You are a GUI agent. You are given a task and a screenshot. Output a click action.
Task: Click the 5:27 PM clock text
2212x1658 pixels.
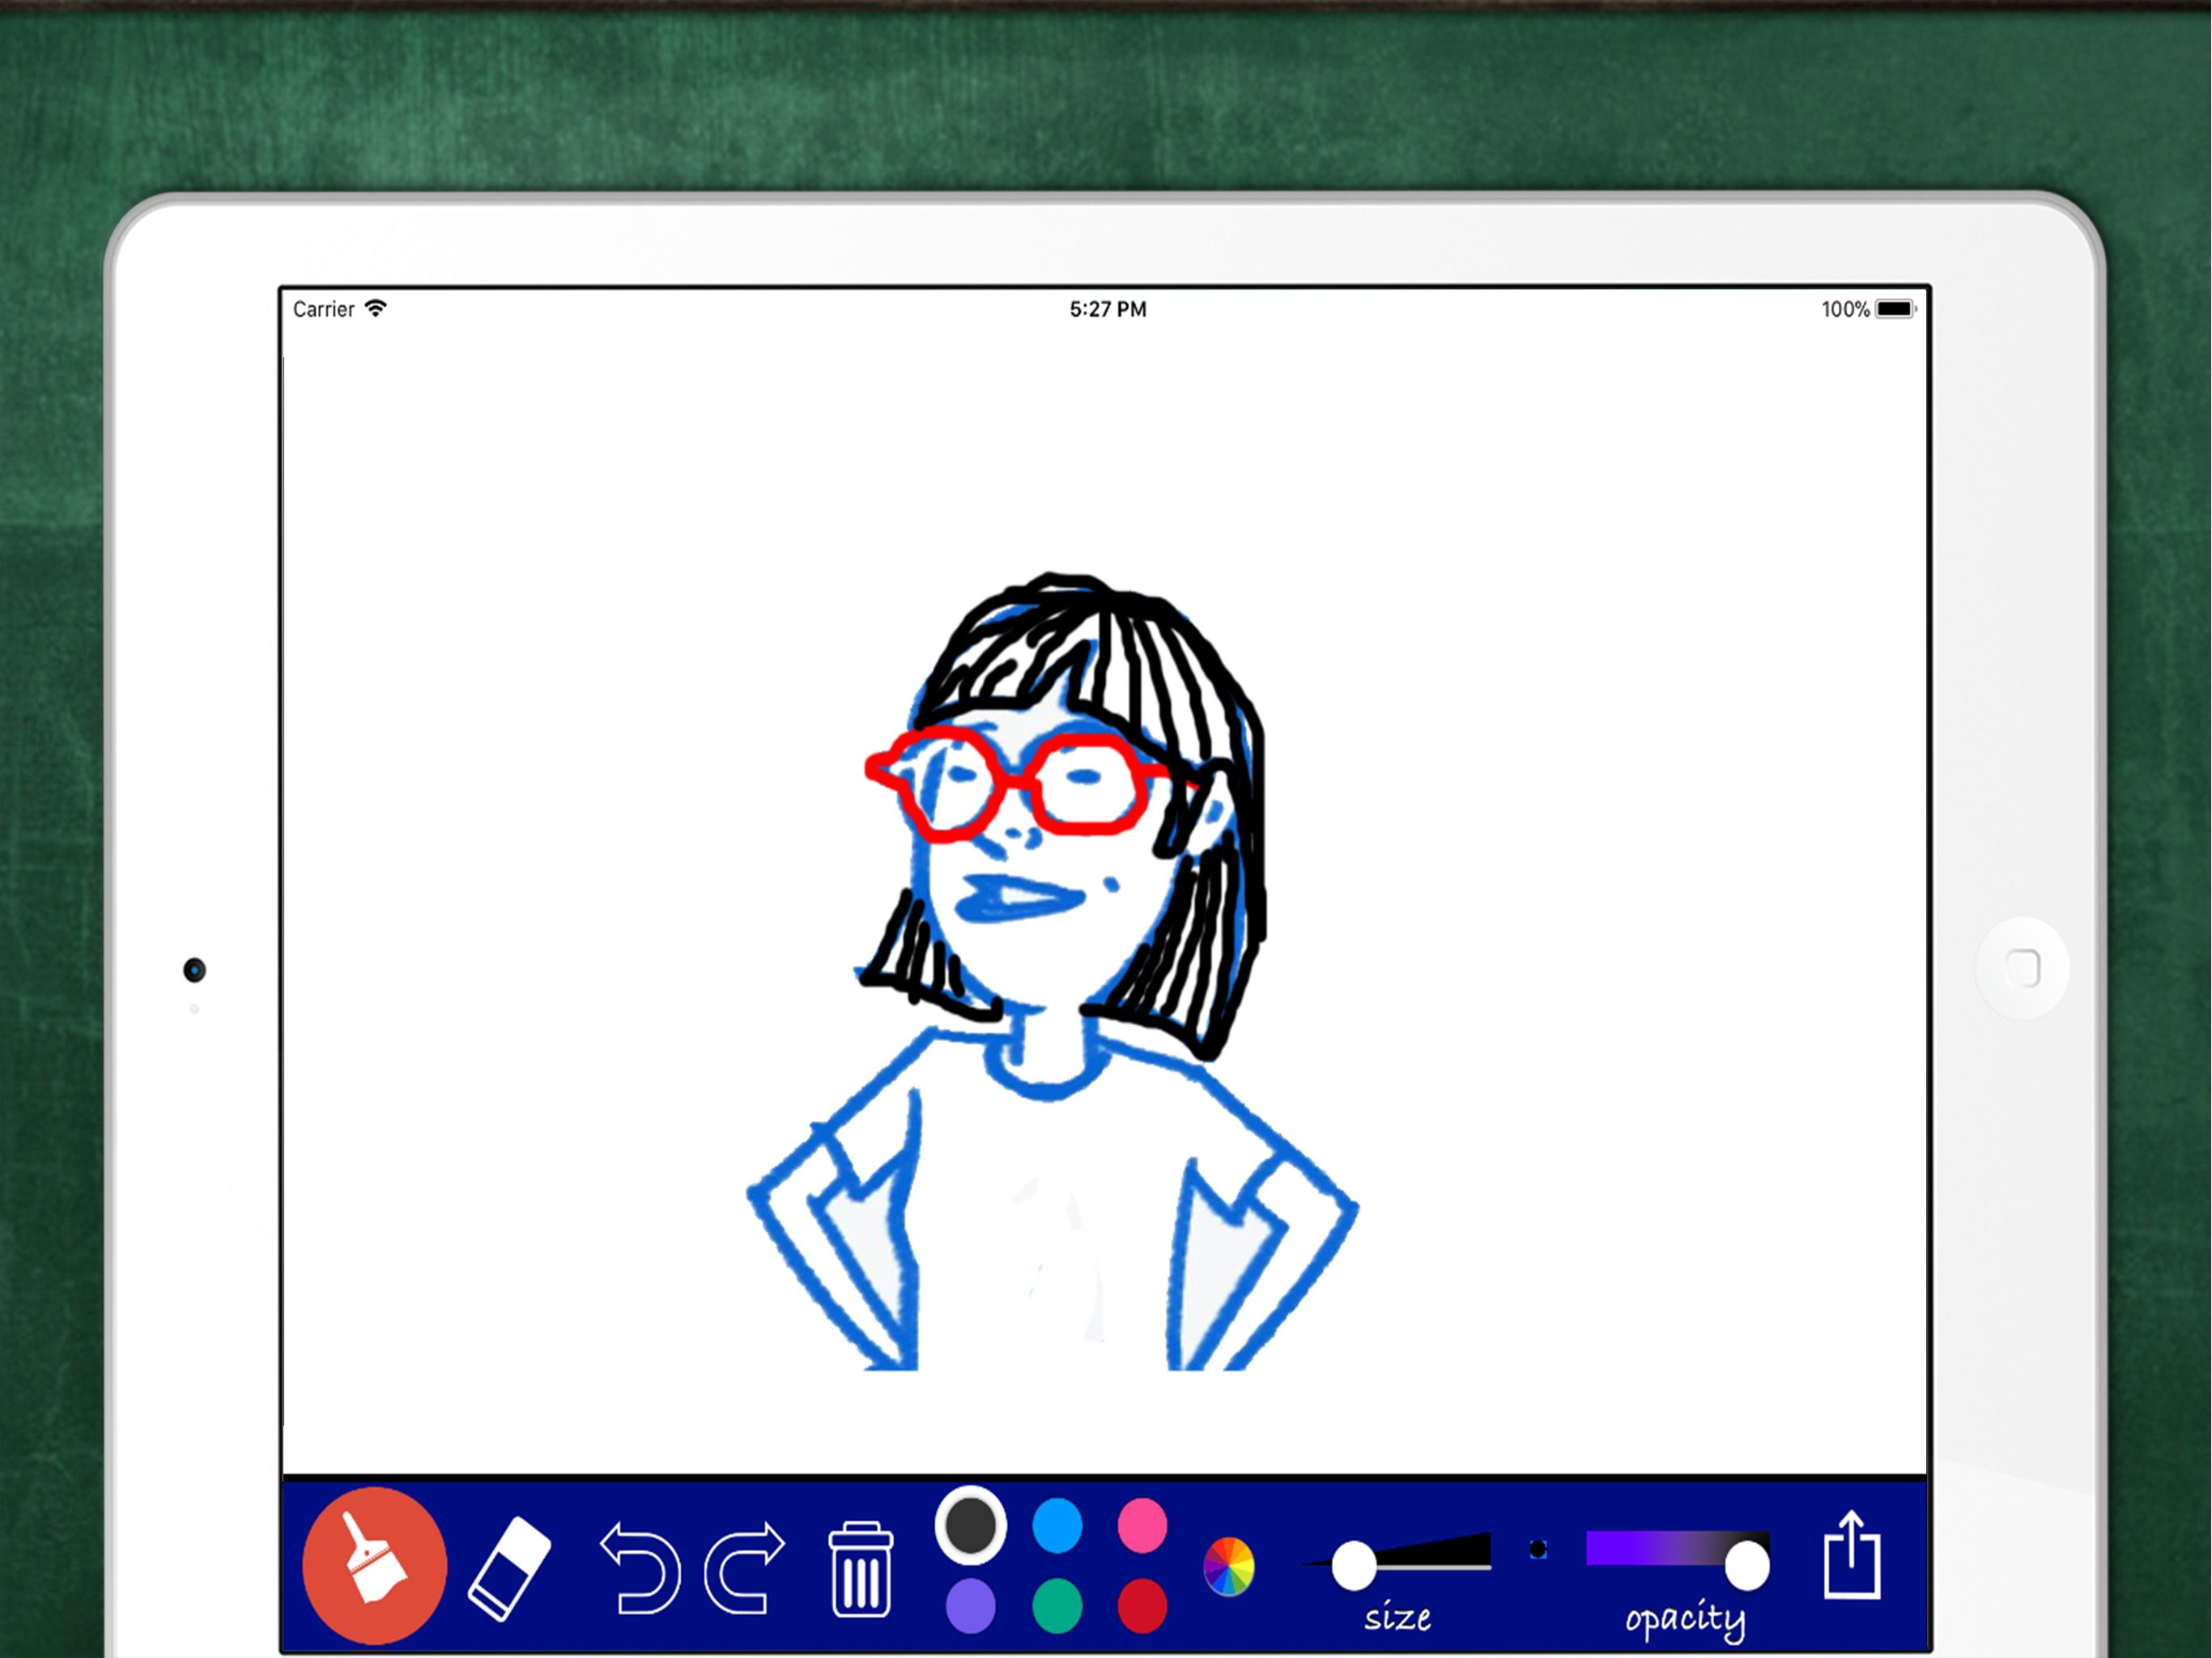click(x=1108, y=309)
